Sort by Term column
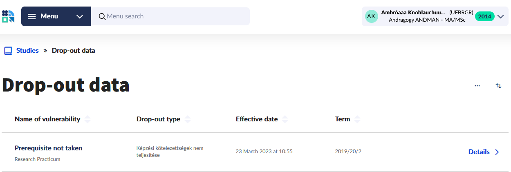511x172 pixels. pyautogui.click(x=357, y=119)
